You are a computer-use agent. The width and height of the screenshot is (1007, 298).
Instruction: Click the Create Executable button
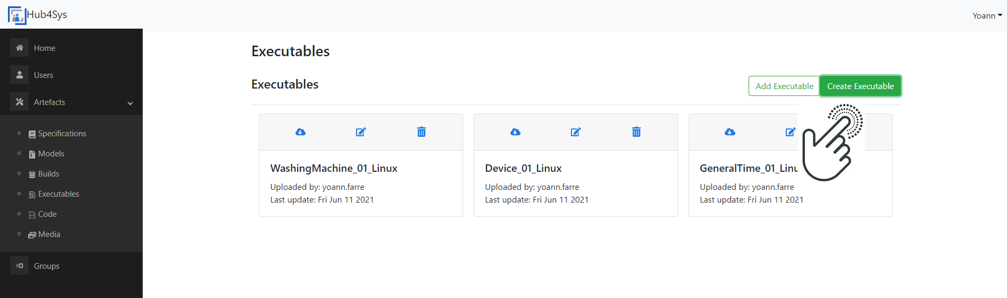point(860,86)
